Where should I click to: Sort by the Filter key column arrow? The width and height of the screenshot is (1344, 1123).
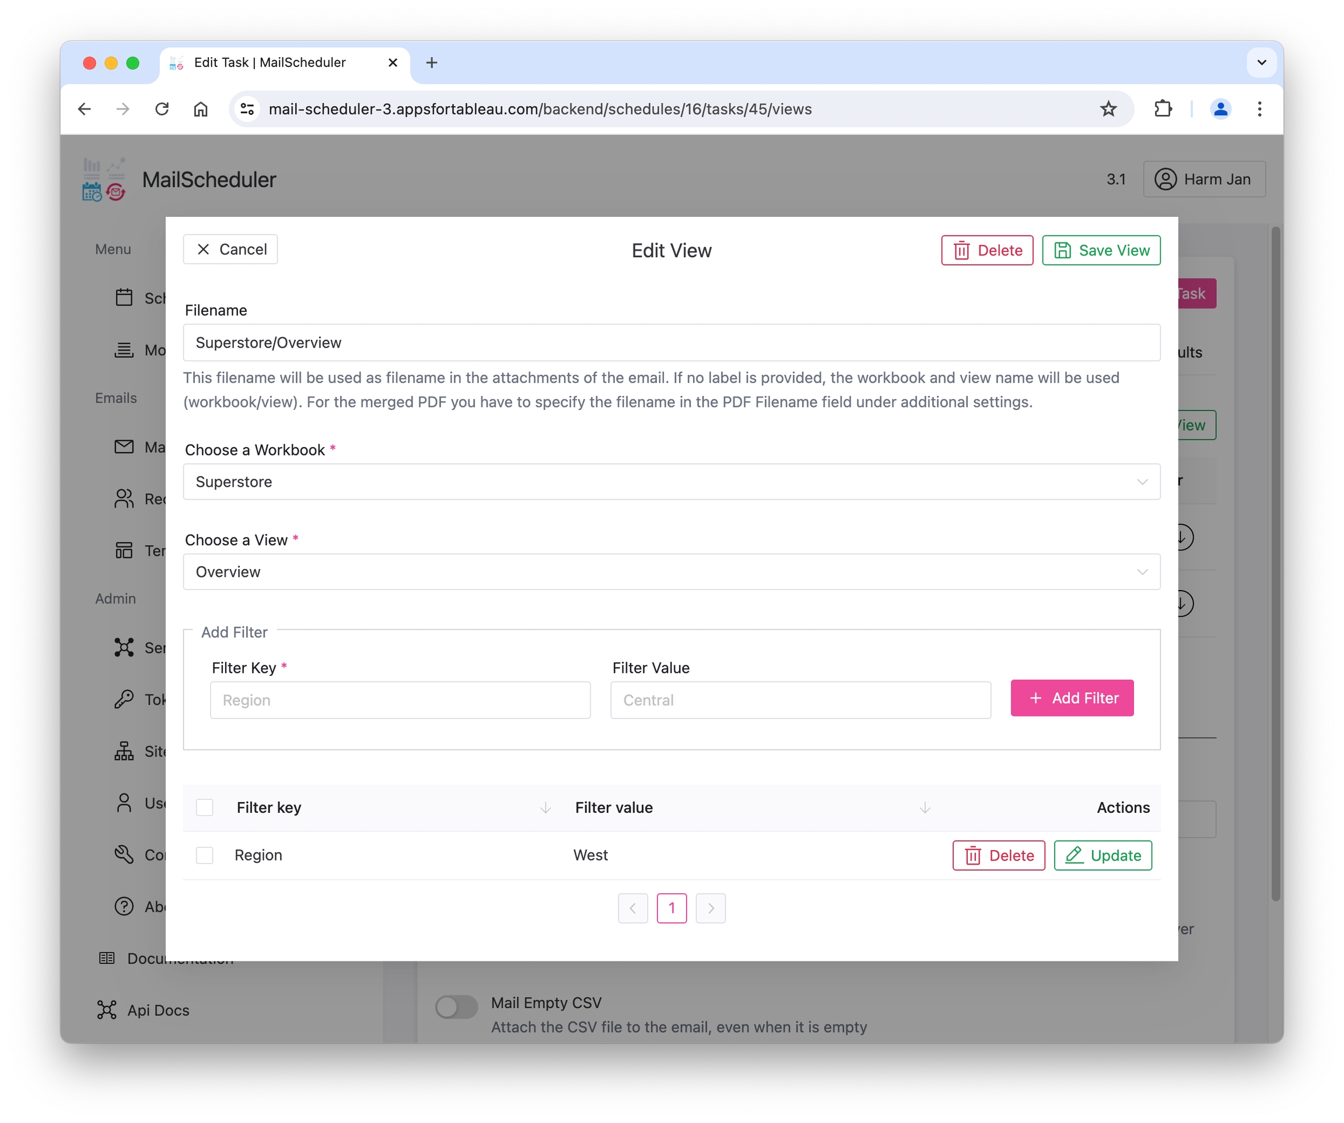pyautogui.click(x=545, y=808)
